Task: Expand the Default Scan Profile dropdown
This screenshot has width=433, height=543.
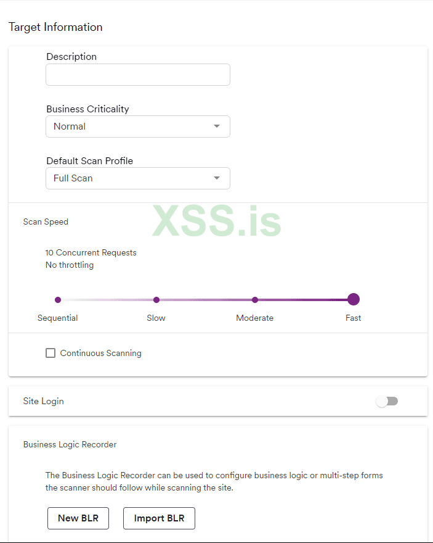Action: click(137, 178)
